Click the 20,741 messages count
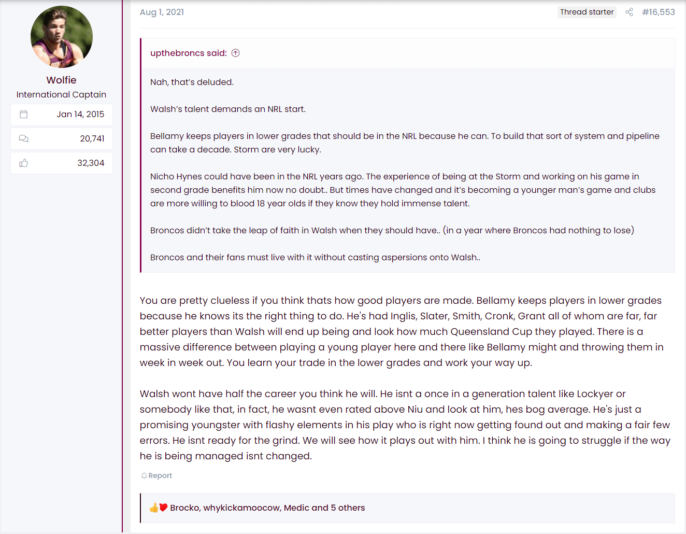Image resolution: width=686 pixels, height=534 pixels. point(92,138)
